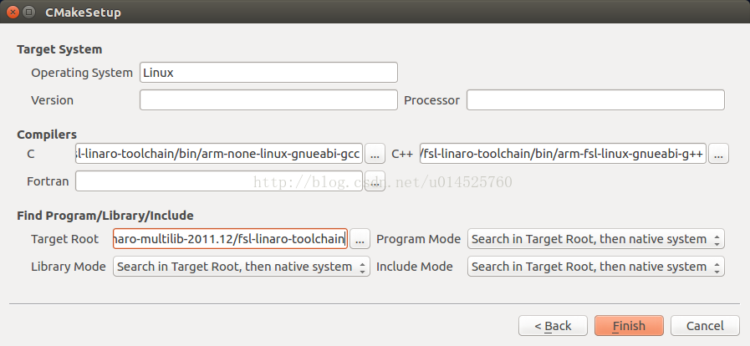Minimize the CMakeSetup window
Screen dimensions: 750x346
tap(29, 12)
